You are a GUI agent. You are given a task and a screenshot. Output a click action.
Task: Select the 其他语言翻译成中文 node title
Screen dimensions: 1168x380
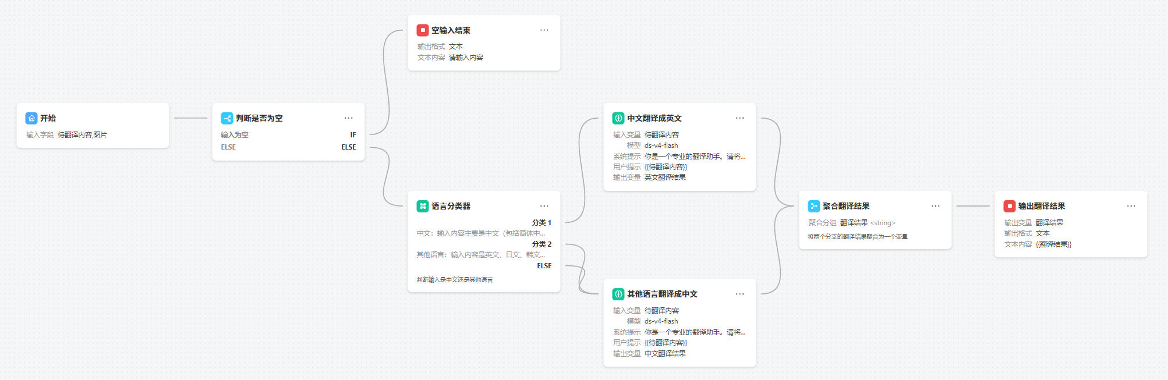(662, 294)
